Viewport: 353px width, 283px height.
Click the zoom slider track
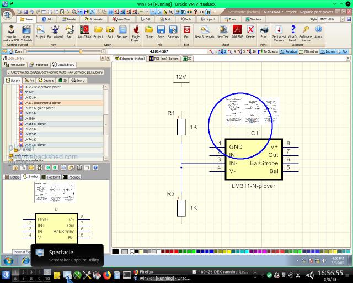coord(55,51)
